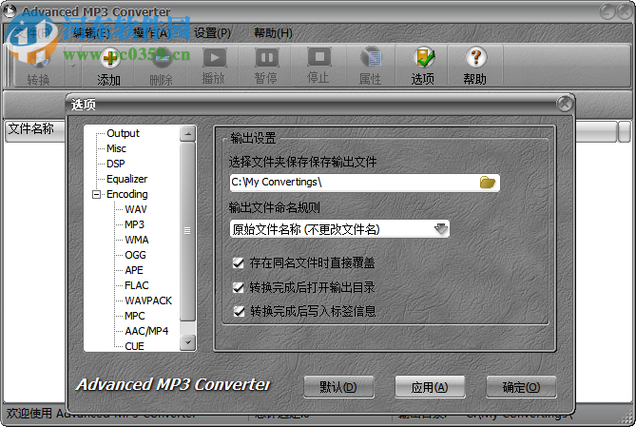This screenshot has height=427, width=636.
Task: Open the 输出文件命名规则 dropdown
Action: 440,229
